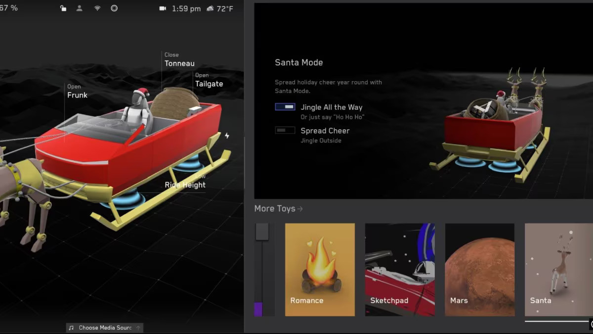Select the Romance toy tile
The height and width of the screenshot is (334, 593).
pyautogui.click(x=320, y=270)
